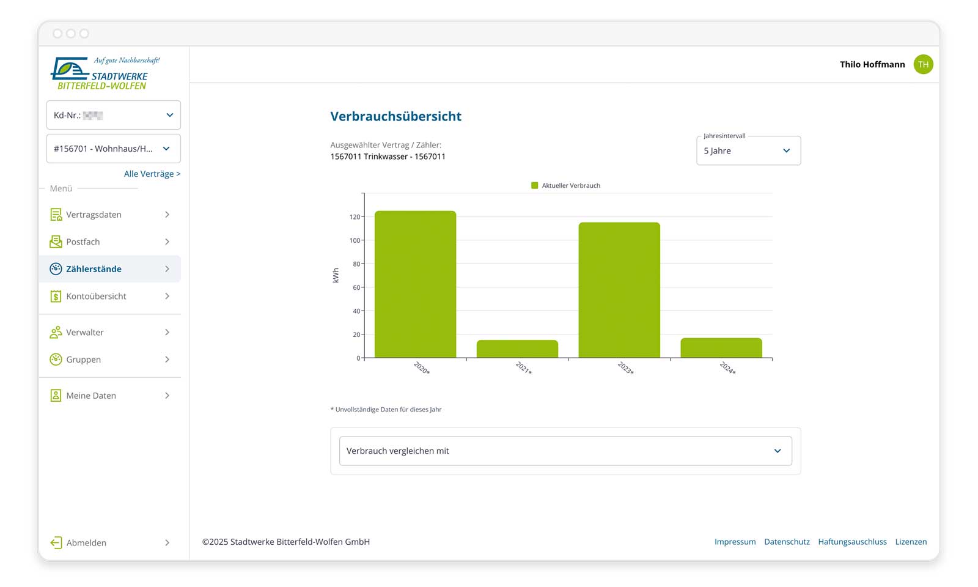Open the Kontoübersicht menu item
The height and width of the screenshot is (587, 978).
(97, 297)
